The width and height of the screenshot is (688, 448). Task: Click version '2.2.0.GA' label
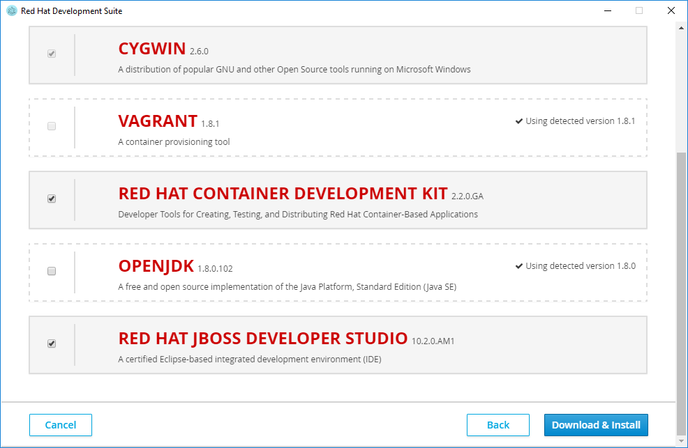click(x=468, y=196)
